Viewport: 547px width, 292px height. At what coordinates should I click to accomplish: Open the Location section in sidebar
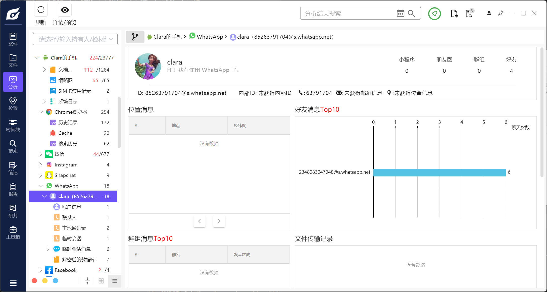coord(13,104)
